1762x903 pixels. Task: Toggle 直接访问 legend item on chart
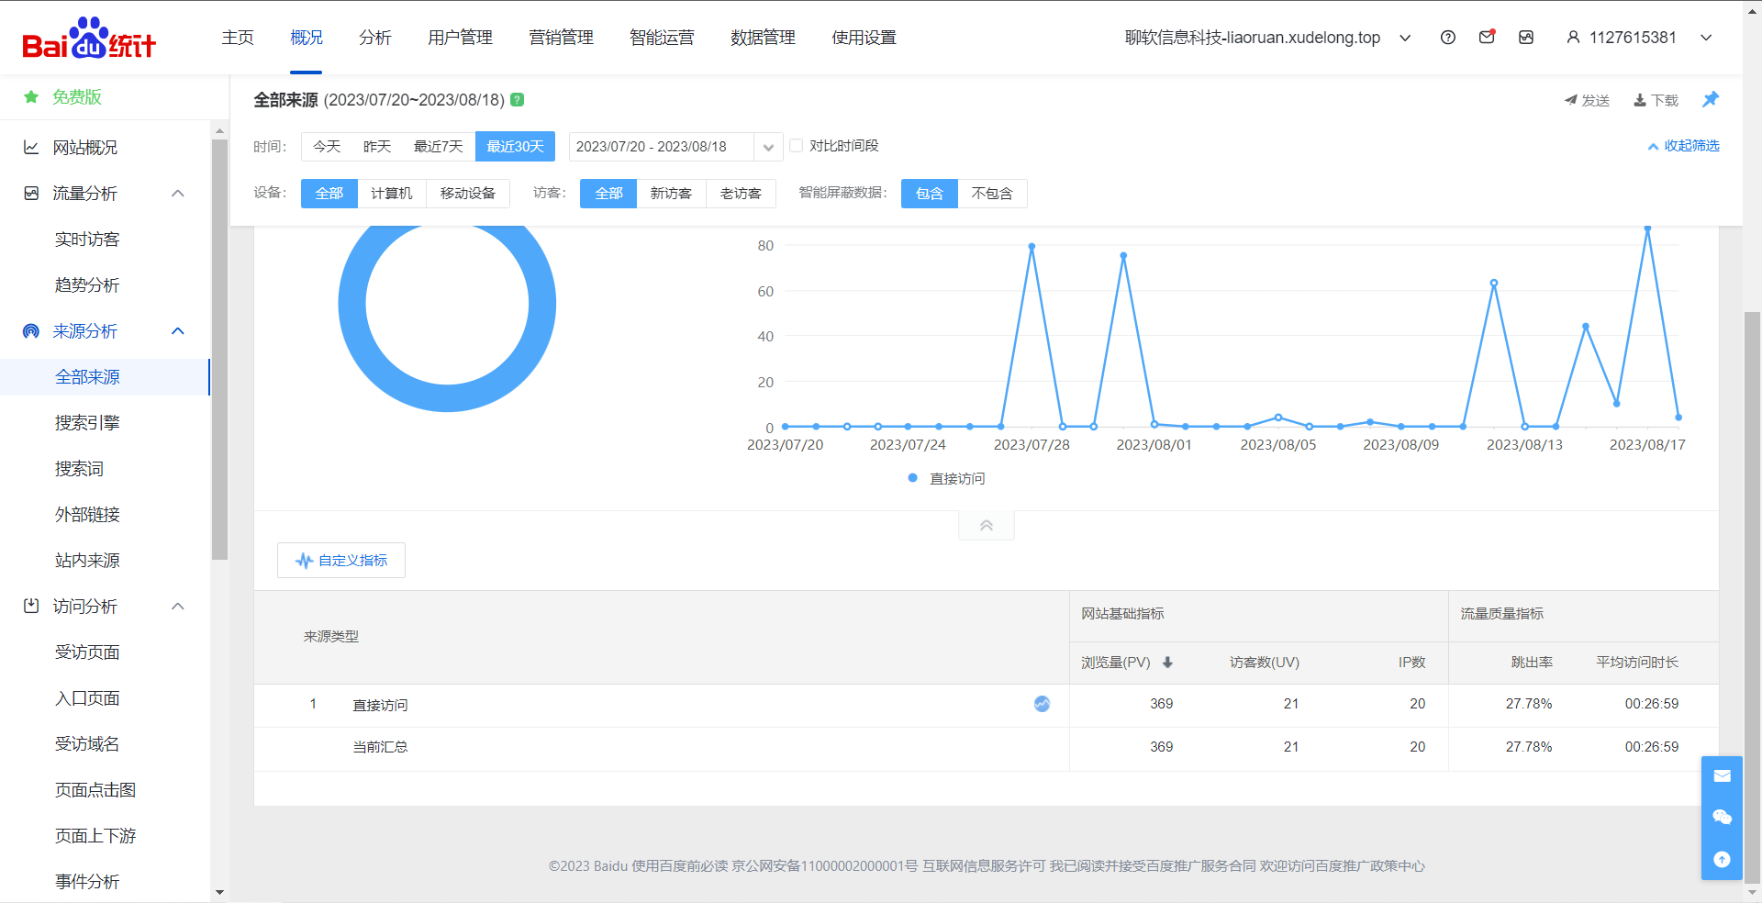coord(946,478)
